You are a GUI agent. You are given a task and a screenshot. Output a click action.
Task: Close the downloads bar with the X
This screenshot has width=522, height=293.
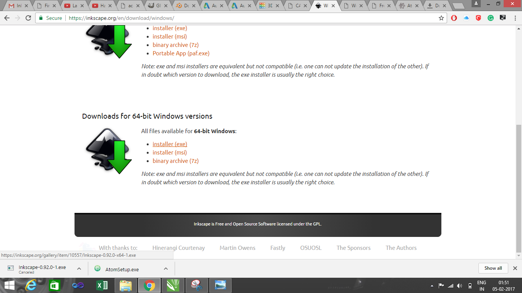click(515, 268)
